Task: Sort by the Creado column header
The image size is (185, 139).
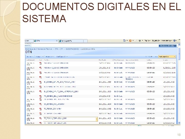Action: click(165, 60)
